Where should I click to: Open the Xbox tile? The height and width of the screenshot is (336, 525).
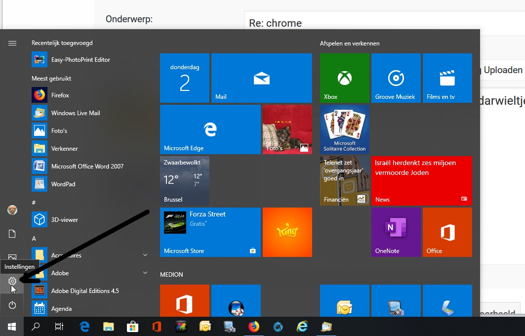pyautogui.click(x=344, y=78)
